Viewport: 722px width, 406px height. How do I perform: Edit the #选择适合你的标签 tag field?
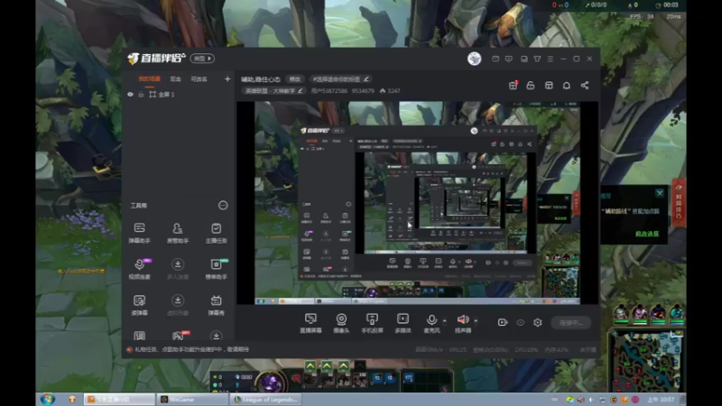(x=340, y=79)
